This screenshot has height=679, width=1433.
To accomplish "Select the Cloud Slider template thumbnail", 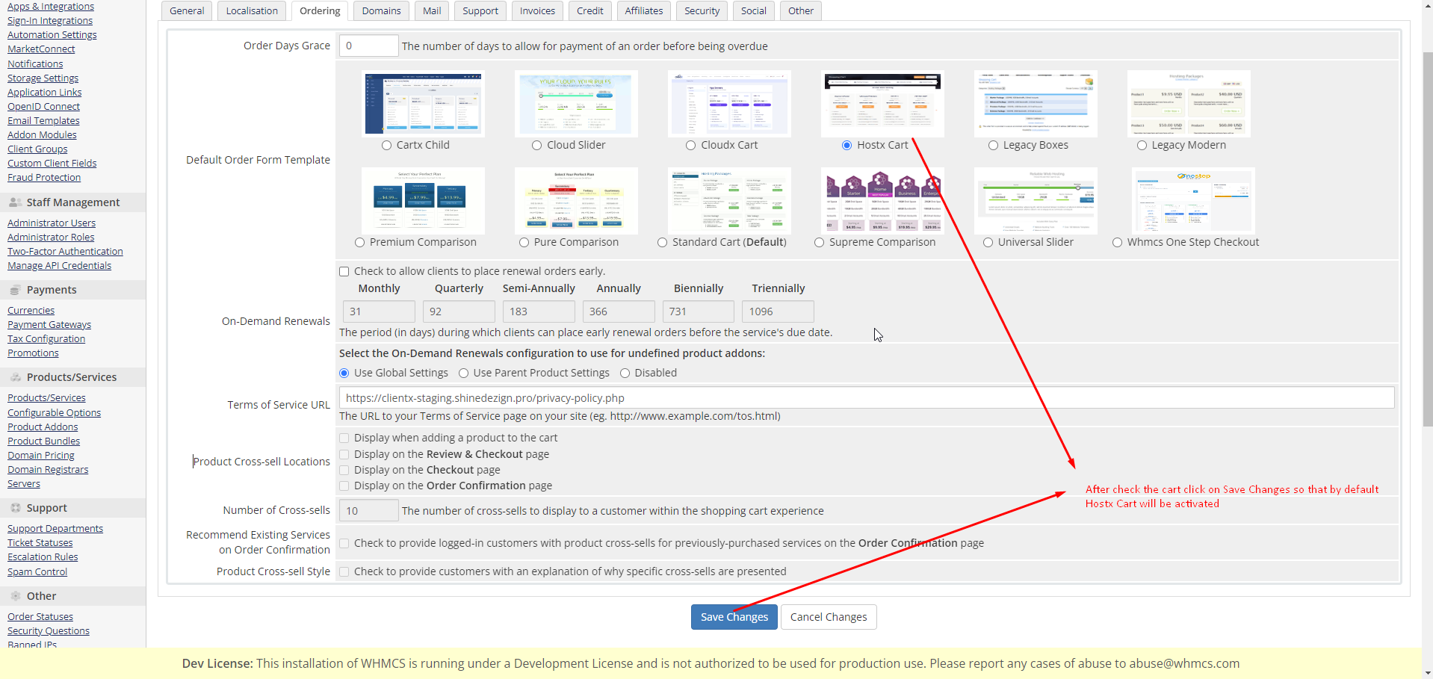I will point(575,104).
